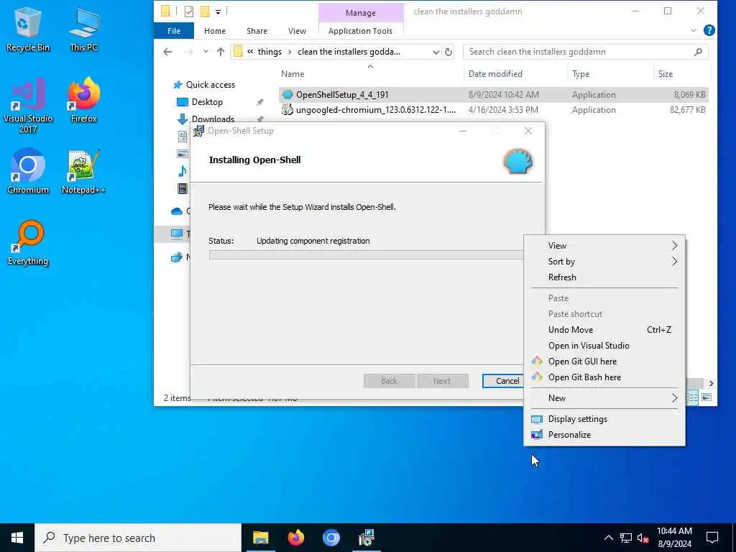Viewport: 736px width, 552px height.
Task: Select Visual Studio 2017 desktop shortcut
Action: click(x=28, y=105)
